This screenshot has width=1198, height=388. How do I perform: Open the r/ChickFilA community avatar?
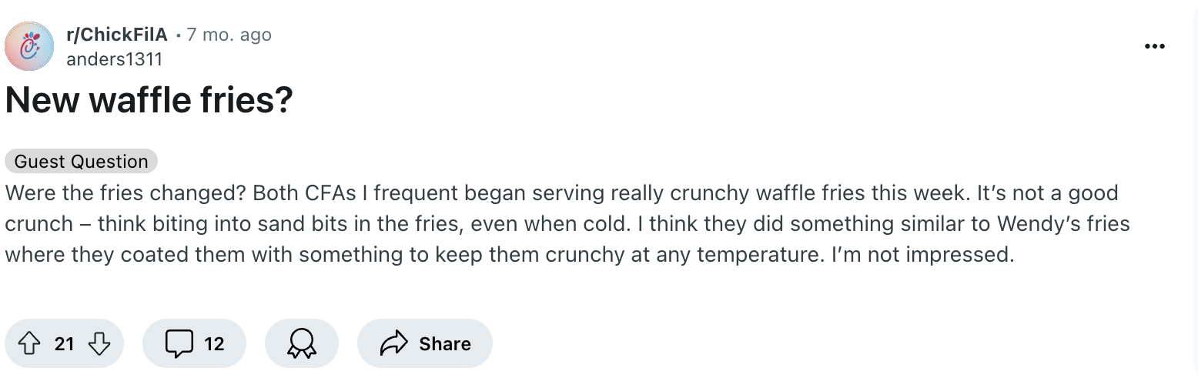[x=29, y=46]
